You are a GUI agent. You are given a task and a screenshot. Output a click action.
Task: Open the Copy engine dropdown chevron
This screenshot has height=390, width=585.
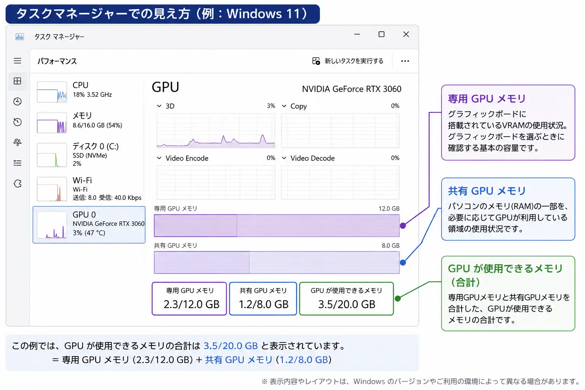tap(284, 106)
